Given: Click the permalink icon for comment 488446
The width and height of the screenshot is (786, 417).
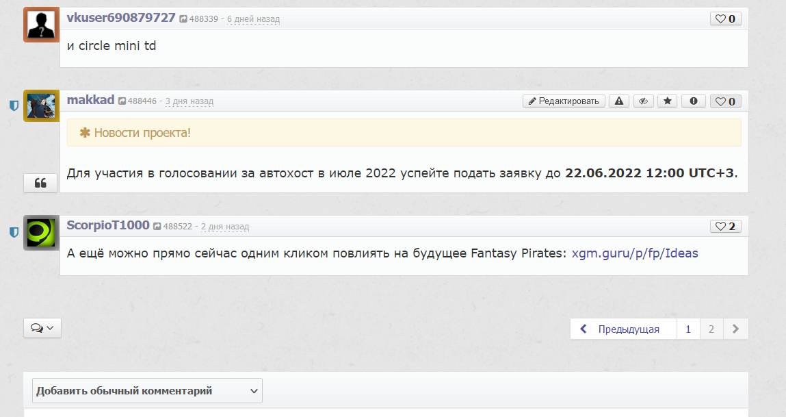Looking at the screenshot, I should [122, 101].
